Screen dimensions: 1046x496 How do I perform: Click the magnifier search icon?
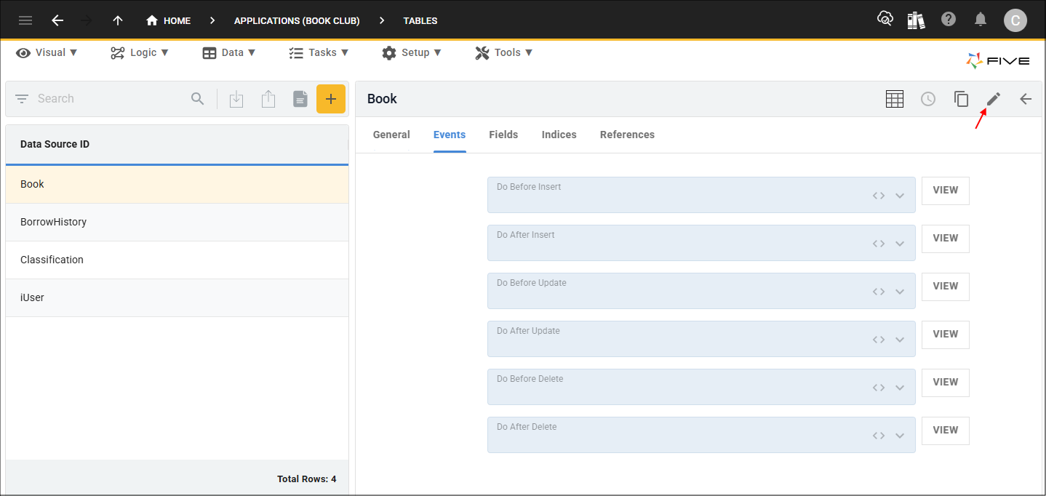point(198,99)
